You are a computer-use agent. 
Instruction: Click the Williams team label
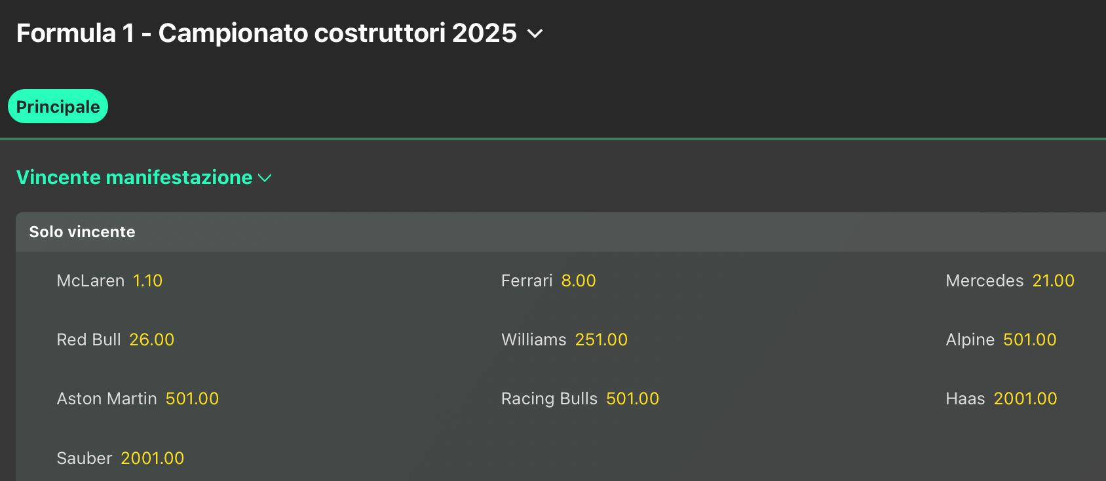pyautogui.click(x=533, y=340)
